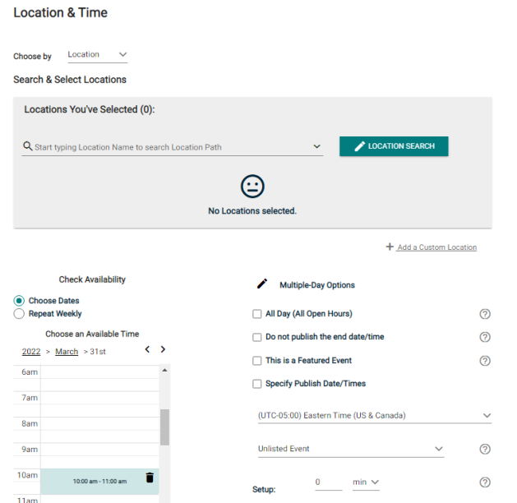
Task: Open help icon for Setup time
Action: tap(485, 482)
